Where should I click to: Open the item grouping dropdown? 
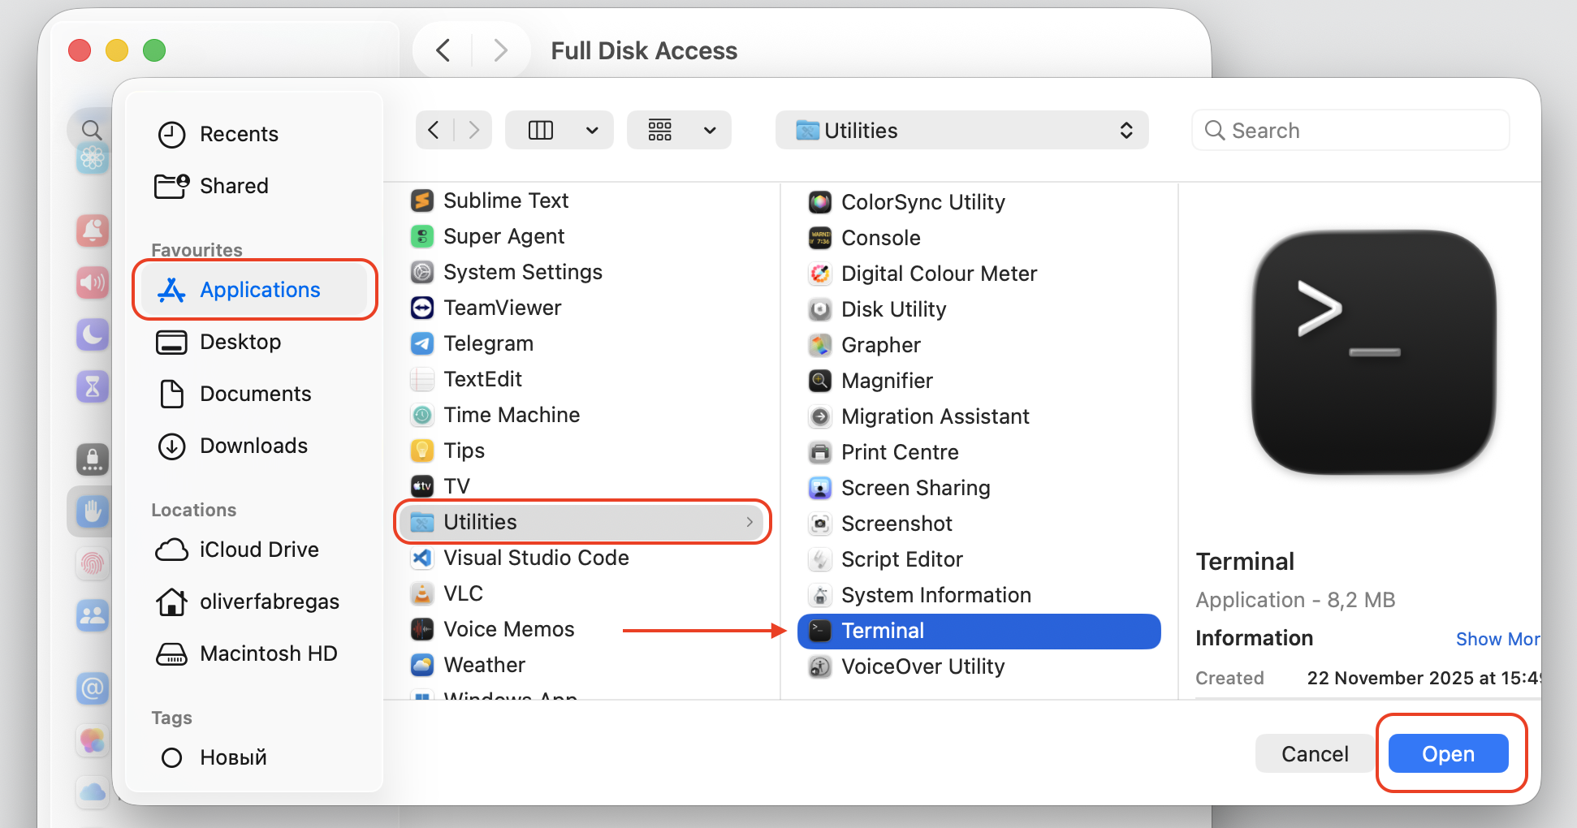(x=679, y=130)
